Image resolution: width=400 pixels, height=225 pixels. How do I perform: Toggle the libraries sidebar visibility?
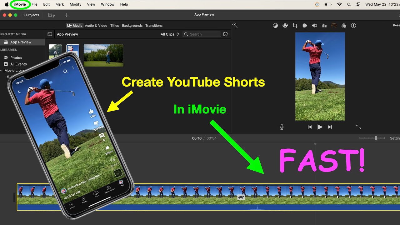(50, 34)
